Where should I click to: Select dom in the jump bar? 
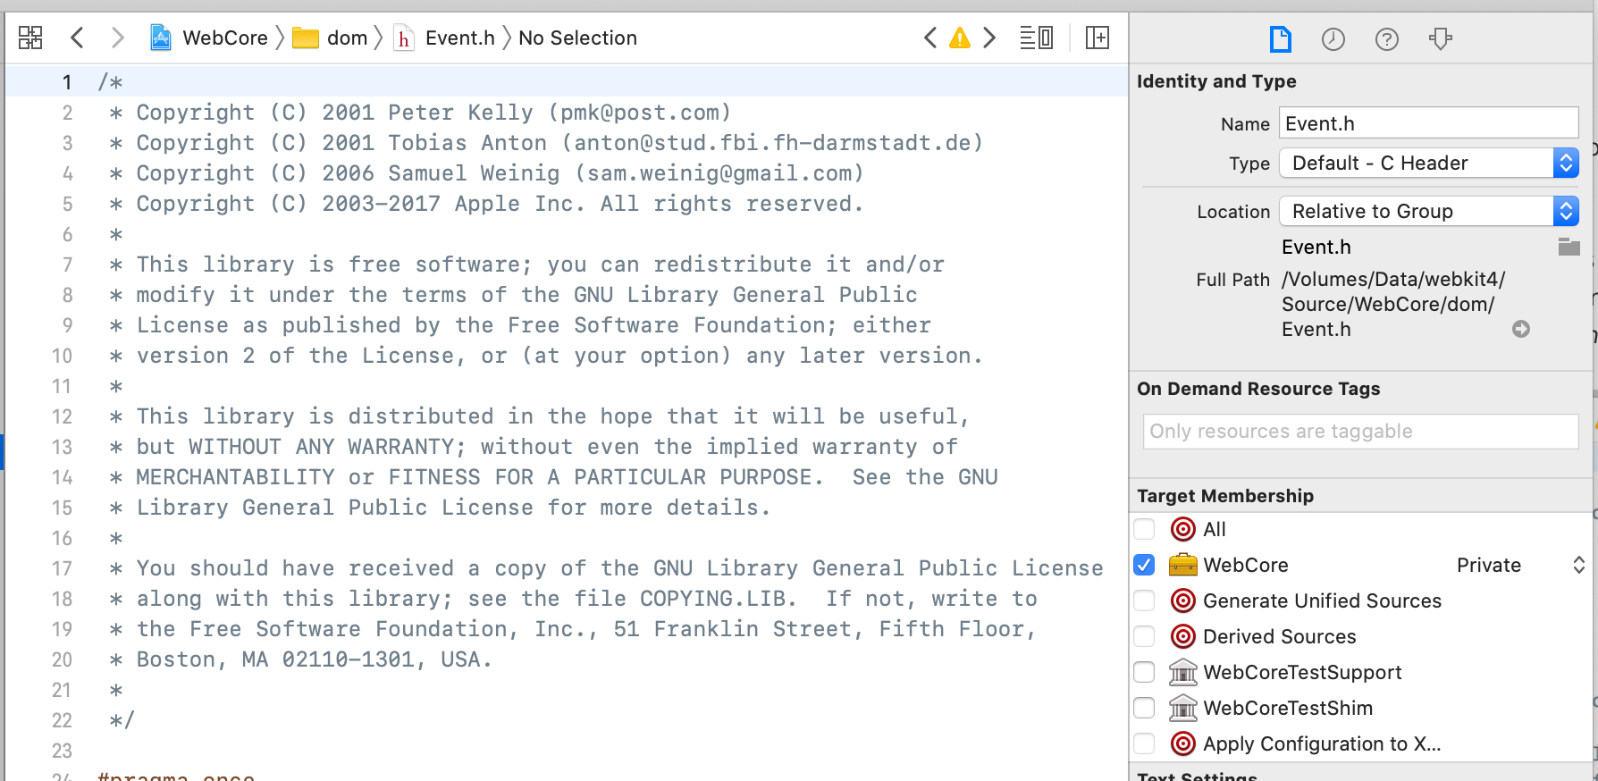coord(348,38)
